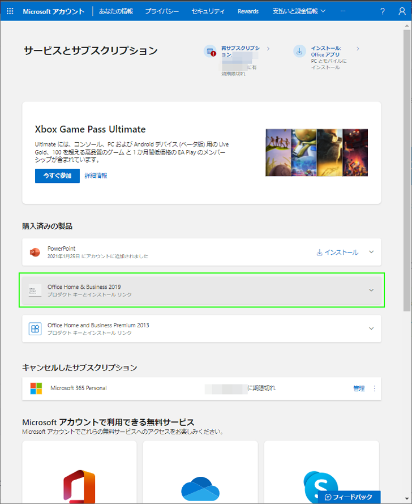Click the Microsoft 365 Personal logo

click(36, 388)
